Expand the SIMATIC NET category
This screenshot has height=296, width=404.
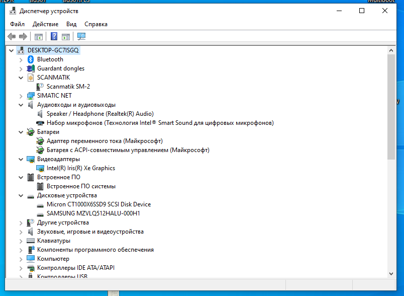click(x=21, y=96)
